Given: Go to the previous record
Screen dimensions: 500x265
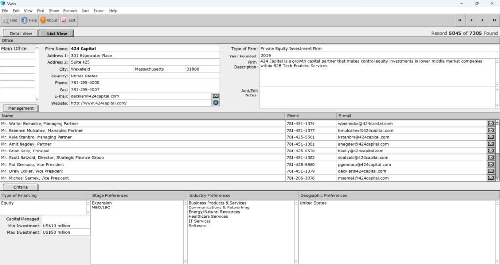Looking at the screenshot, I should pyautogui.click(x=471, y=20).
